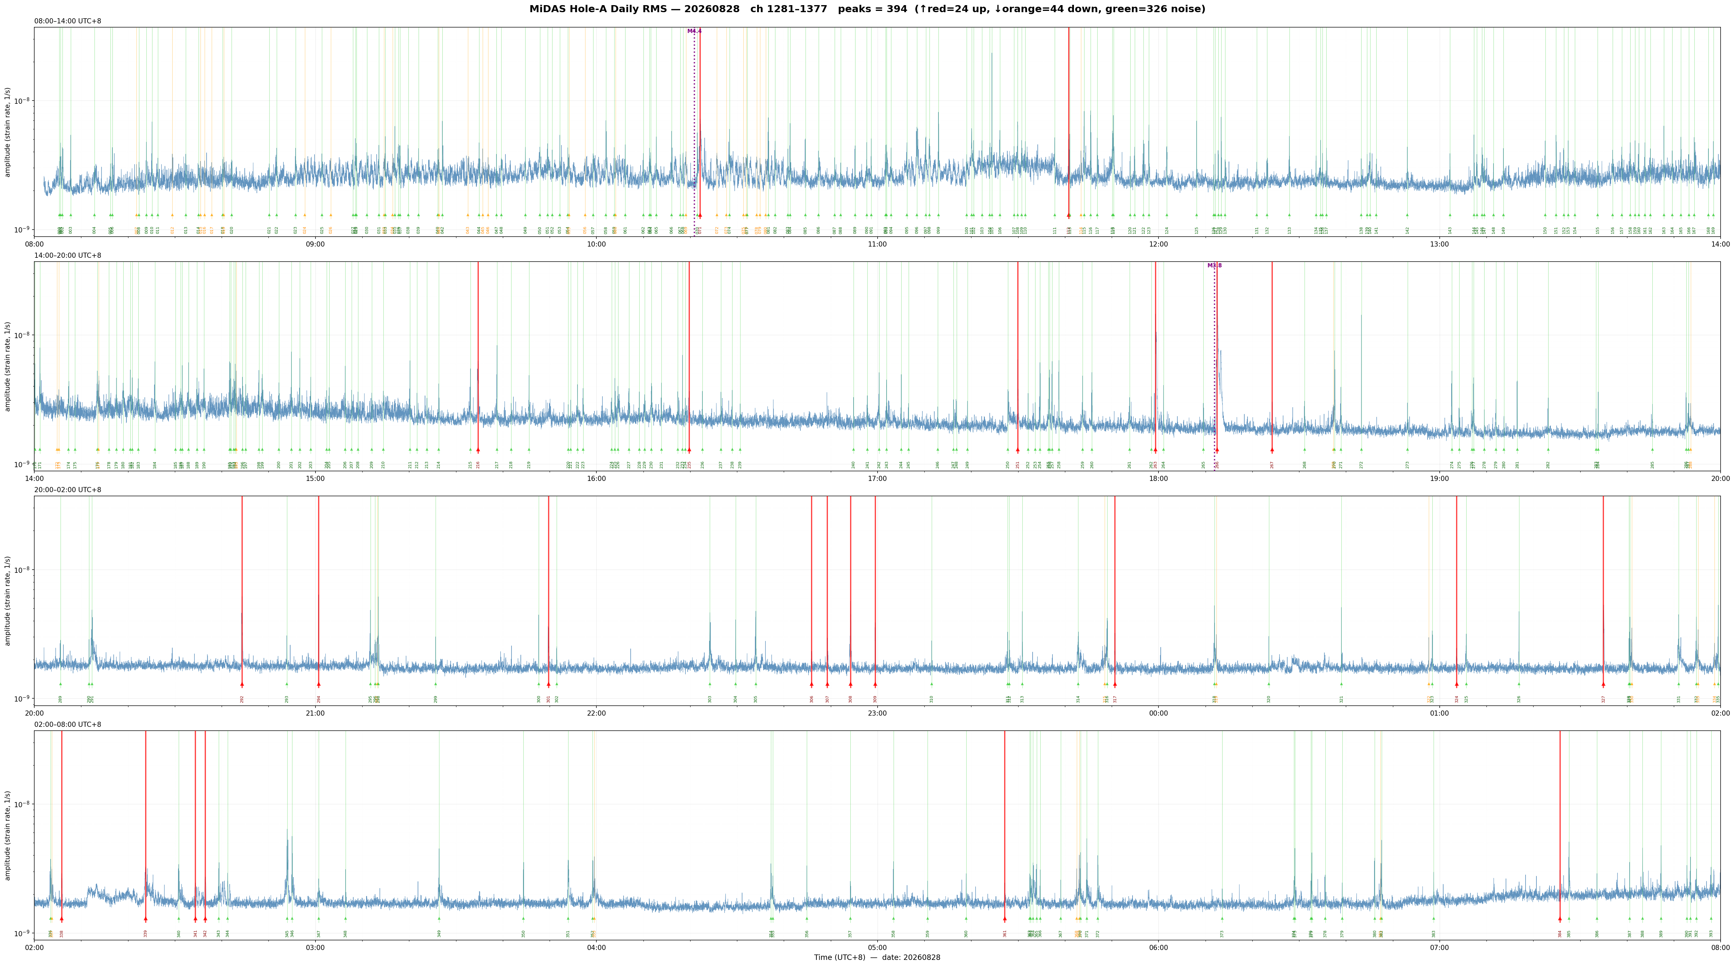Click red peak number 338
This screenshot has width=1735, height=966.
tap(61, 934)
